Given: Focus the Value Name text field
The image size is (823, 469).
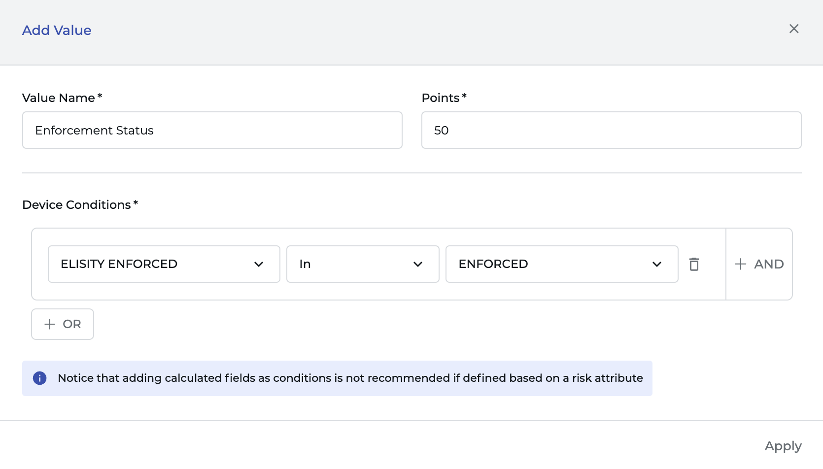Looking at the screenshot, I should pos(212,131).
